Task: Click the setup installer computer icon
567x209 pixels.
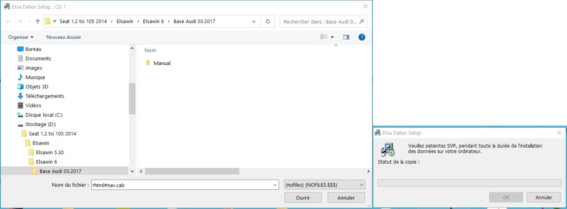Action: click(387, 149)
